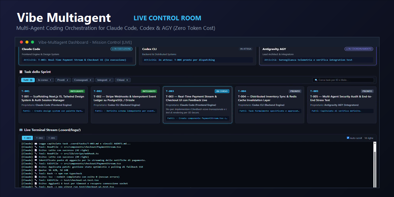Click the IN COORDINAMENTO badge on Antigravity AGY
394x197 pixels.
click(359, 49)
